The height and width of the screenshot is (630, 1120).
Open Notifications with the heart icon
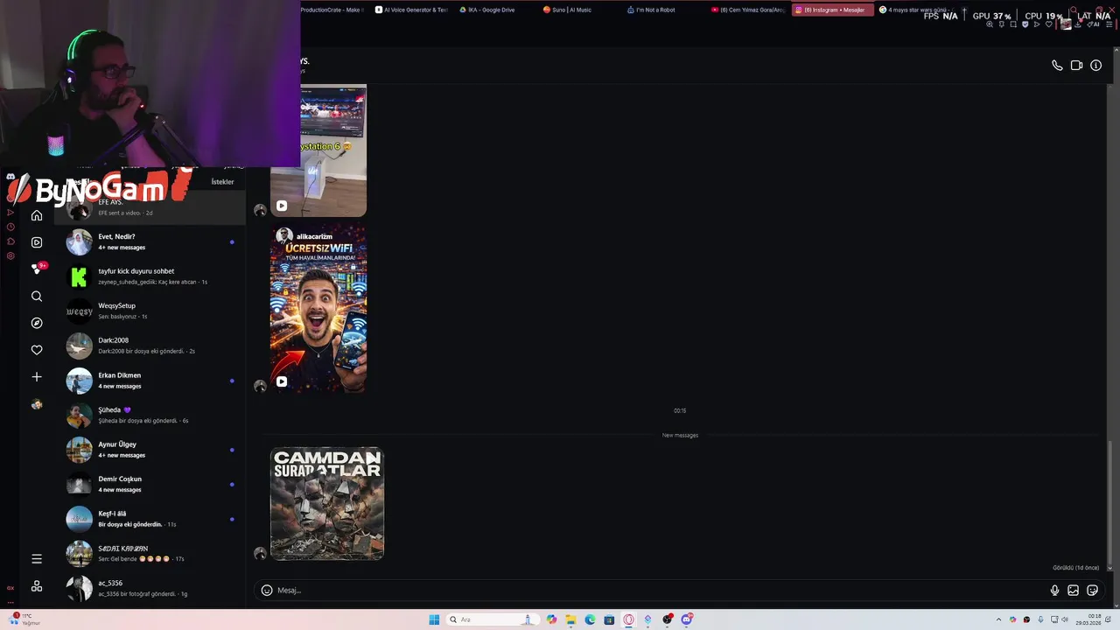click(37, 350)
